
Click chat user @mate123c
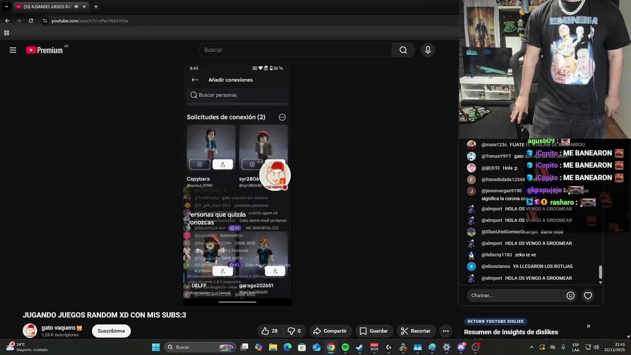[494, 144]
